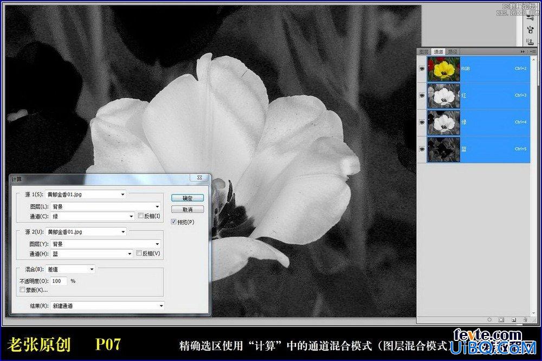
Task: Click the 'Ctrl+2' shortcut text
Action: pos(520,68)
